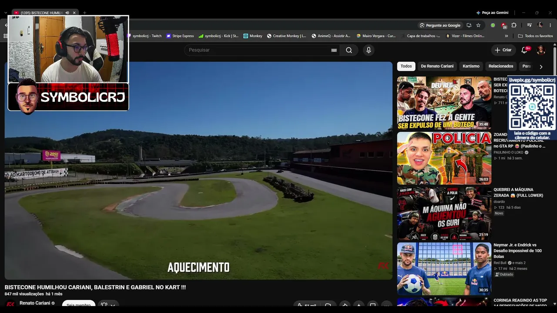Open the PAULINHO O LOKO channel link
This screenshot has height=313, width=557.
(508, 153)
